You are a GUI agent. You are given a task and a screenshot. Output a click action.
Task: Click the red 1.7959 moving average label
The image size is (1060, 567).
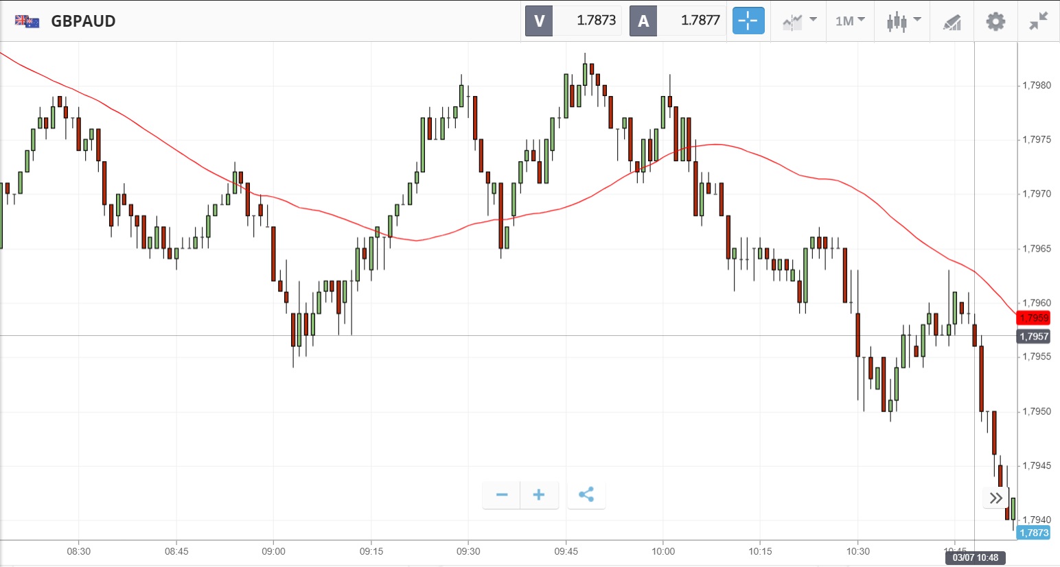click(1033, 318)
